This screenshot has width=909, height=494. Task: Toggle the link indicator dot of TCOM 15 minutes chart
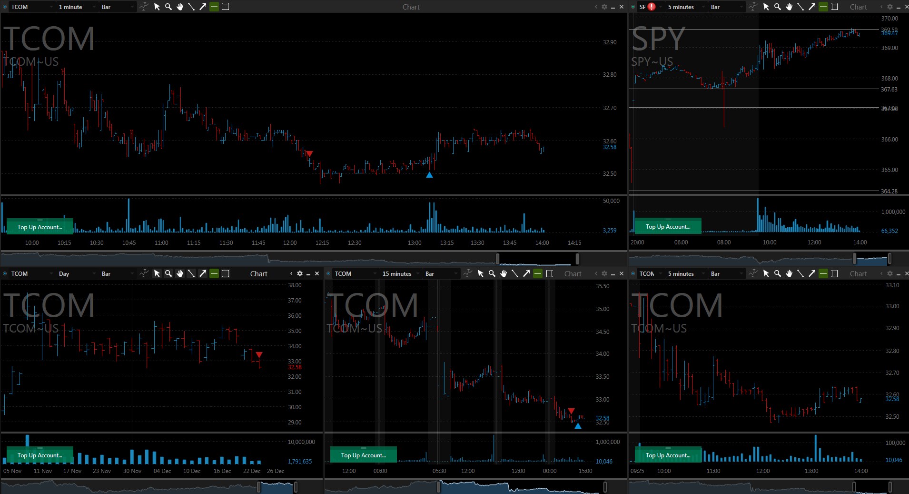pyautogui.click(x=328, y=273)
